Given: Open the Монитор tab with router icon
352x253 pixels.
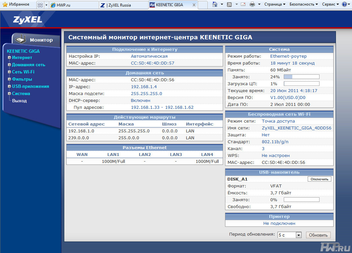Looking at the screenshot, I should click(36, 40).
